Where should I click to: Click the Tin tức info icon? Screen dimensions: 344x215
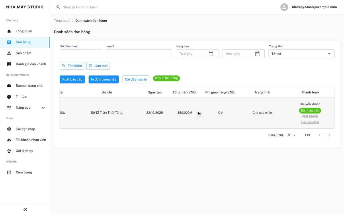[9, 97]
